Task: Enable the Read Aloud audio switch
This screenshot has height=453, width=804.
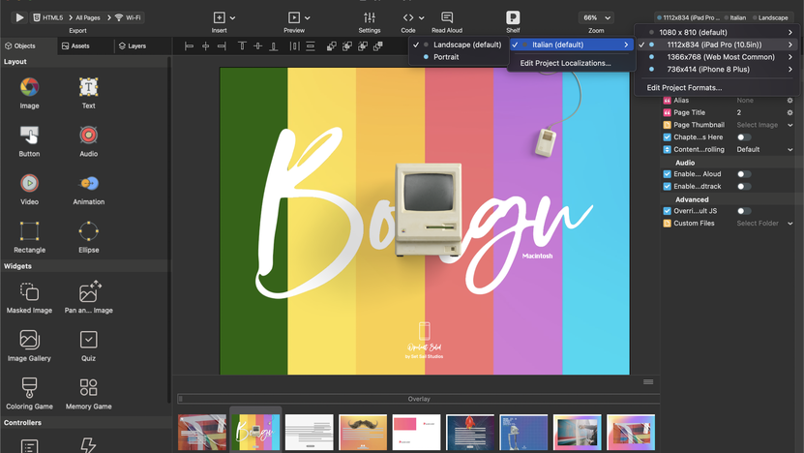Action: [x=743, y=174]
